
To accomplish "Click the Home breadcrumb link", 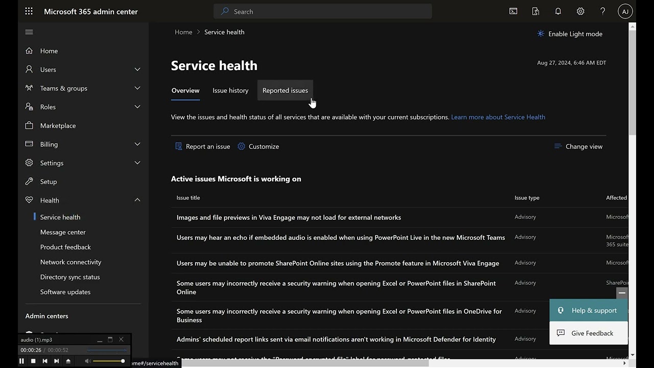I will (x=183, y=32).
